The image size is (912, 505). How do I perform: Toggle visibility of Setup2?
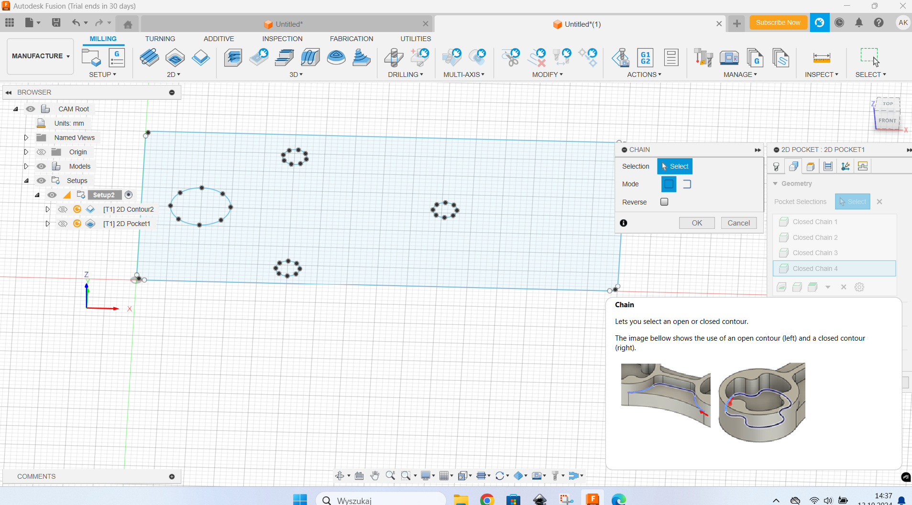tap(52, 195)
